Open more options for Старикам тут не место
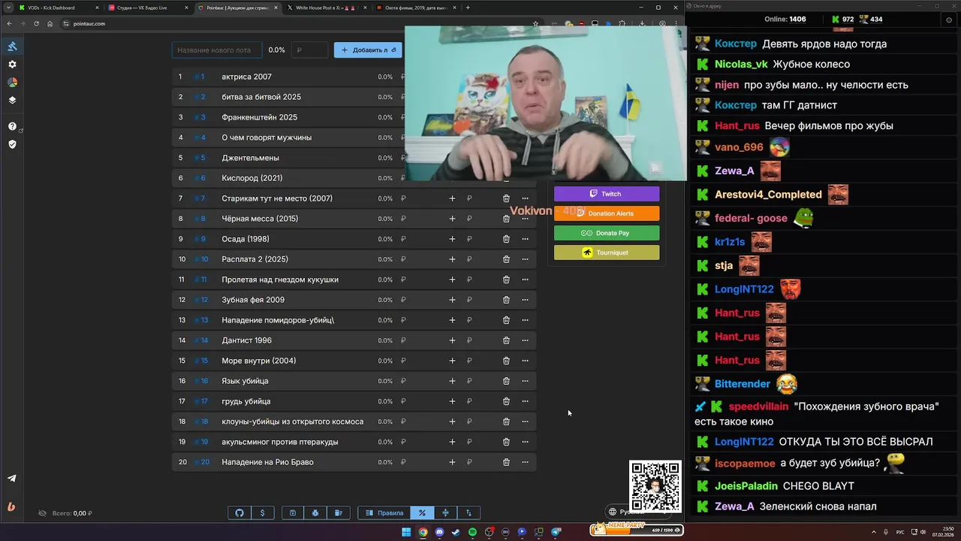The image size is (961, 541). [525, 198]
